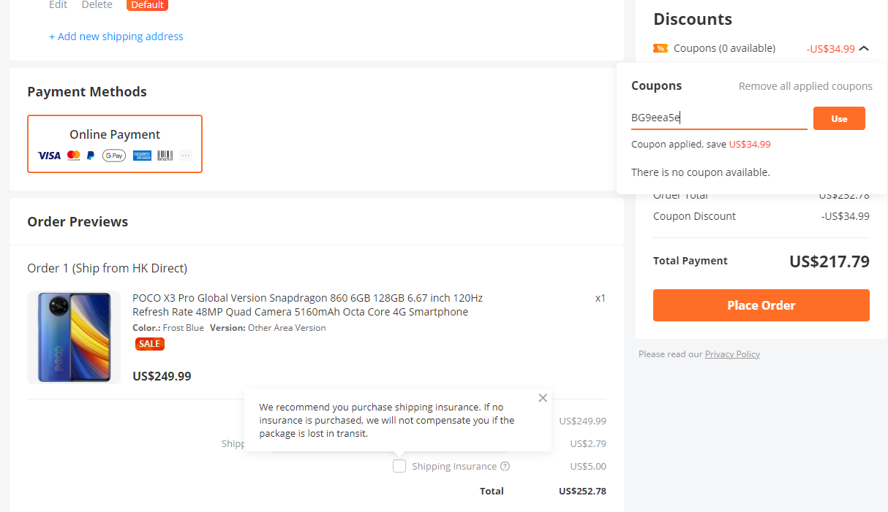Select the Online Payment method box
Viewport: 888px width, 512px height.
115,144
